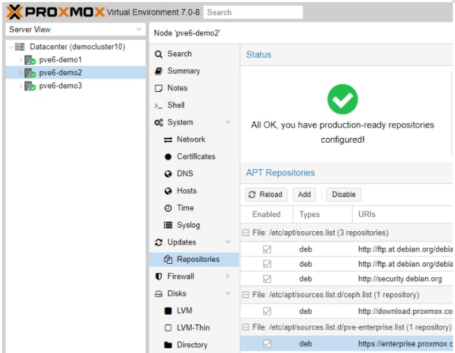
Task: Sort by the Enabled column header
Action: [266, 214]
